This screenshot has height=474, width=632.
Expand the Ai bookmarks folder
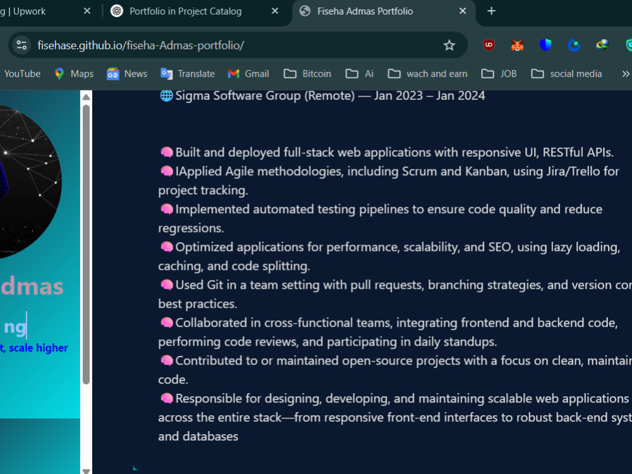click(x=360, y=74)
